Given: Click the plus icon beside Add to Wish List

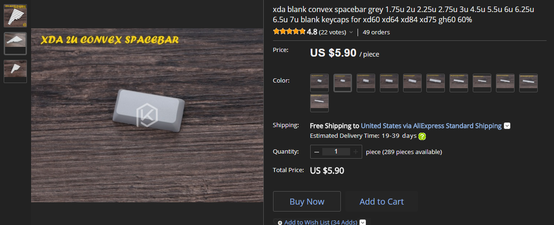Looking at the screenshot, I should [x=280, y=223].
